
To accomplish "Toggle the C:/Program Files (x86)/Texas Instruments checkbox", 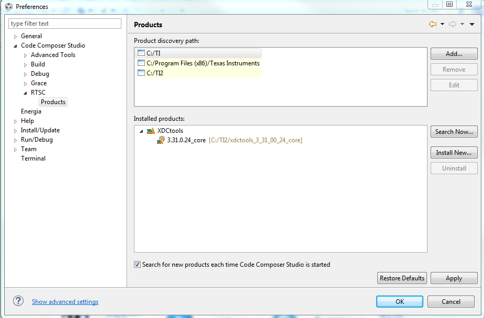I will click(x=141, y=63).
